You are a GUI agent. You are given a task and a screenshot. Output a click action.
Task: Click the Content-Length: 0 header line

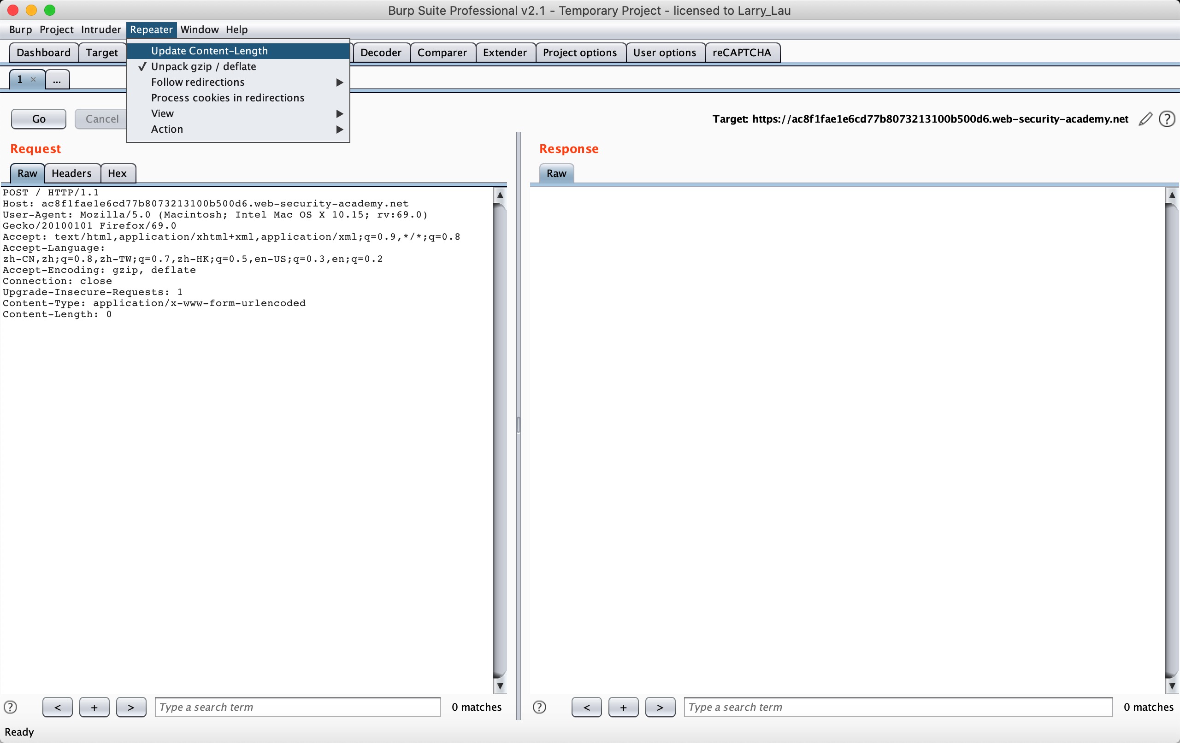tap(57, 314)
